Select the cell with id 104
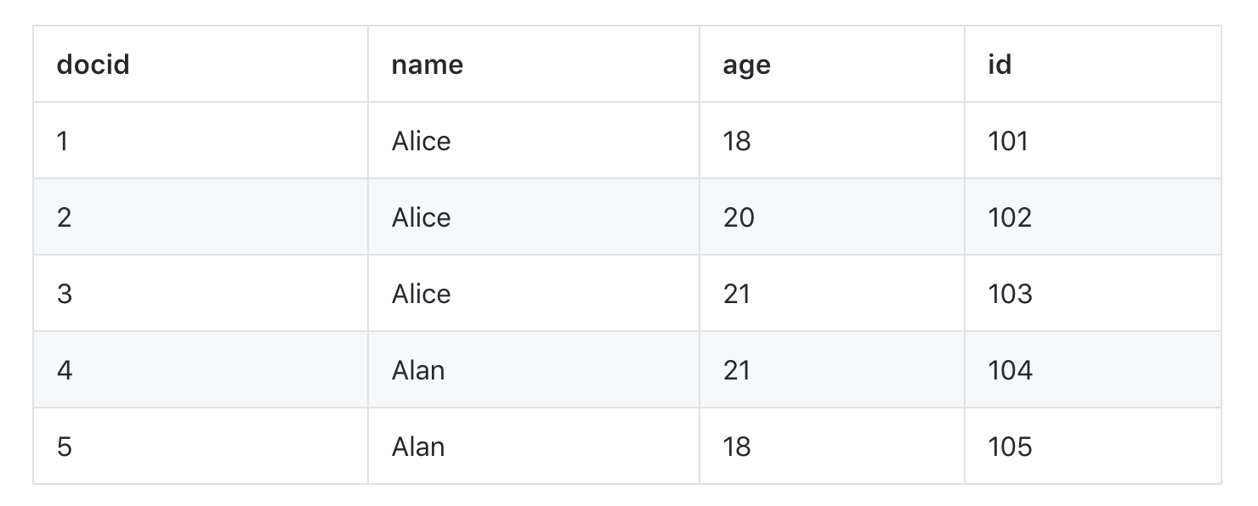Image resolution: width=1258 pixels, height=506 pixels. 1010,370
